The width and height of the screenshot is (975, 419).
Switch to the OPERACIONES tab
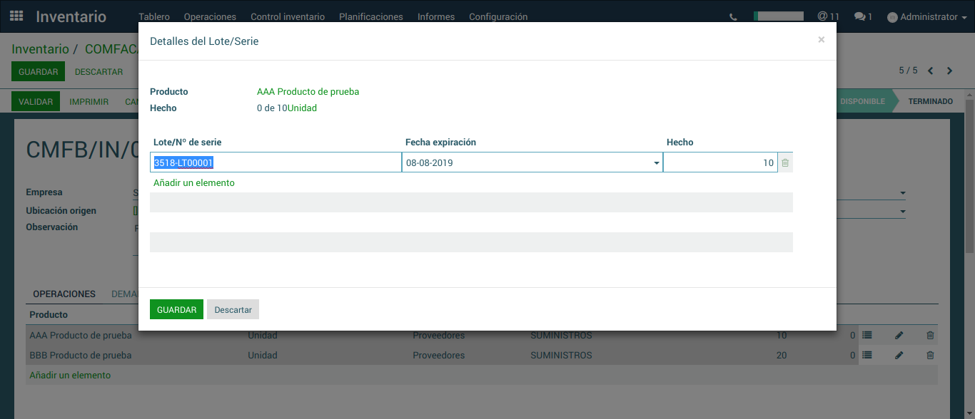click(x=64, y=294)
